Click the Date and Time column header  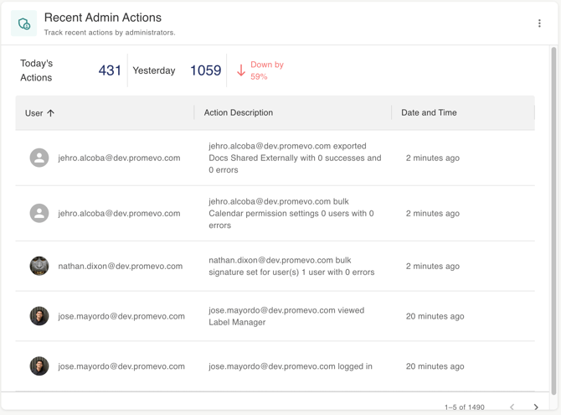coord(429,112)
